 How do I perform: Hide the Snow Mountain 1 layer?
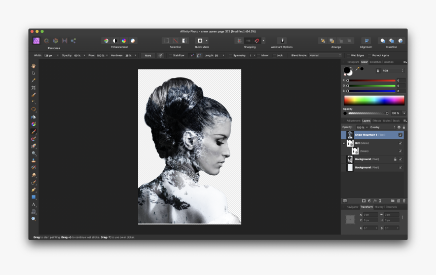point(401,135)
